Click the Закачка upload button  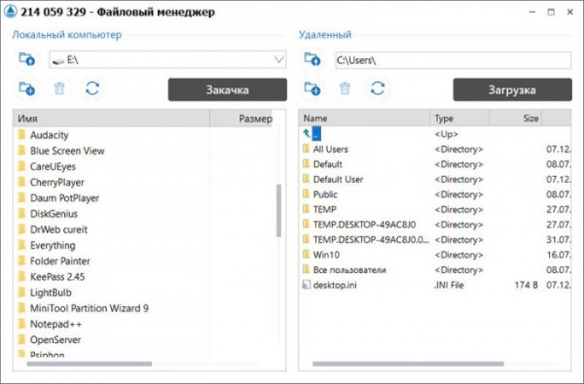coord(227,89)
